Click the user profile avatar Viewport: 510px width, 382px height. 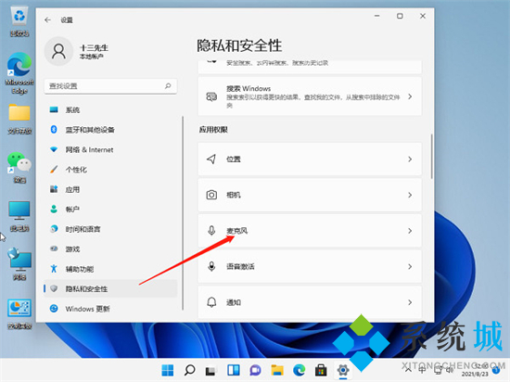pyautogui.click(x=58, y=51)
